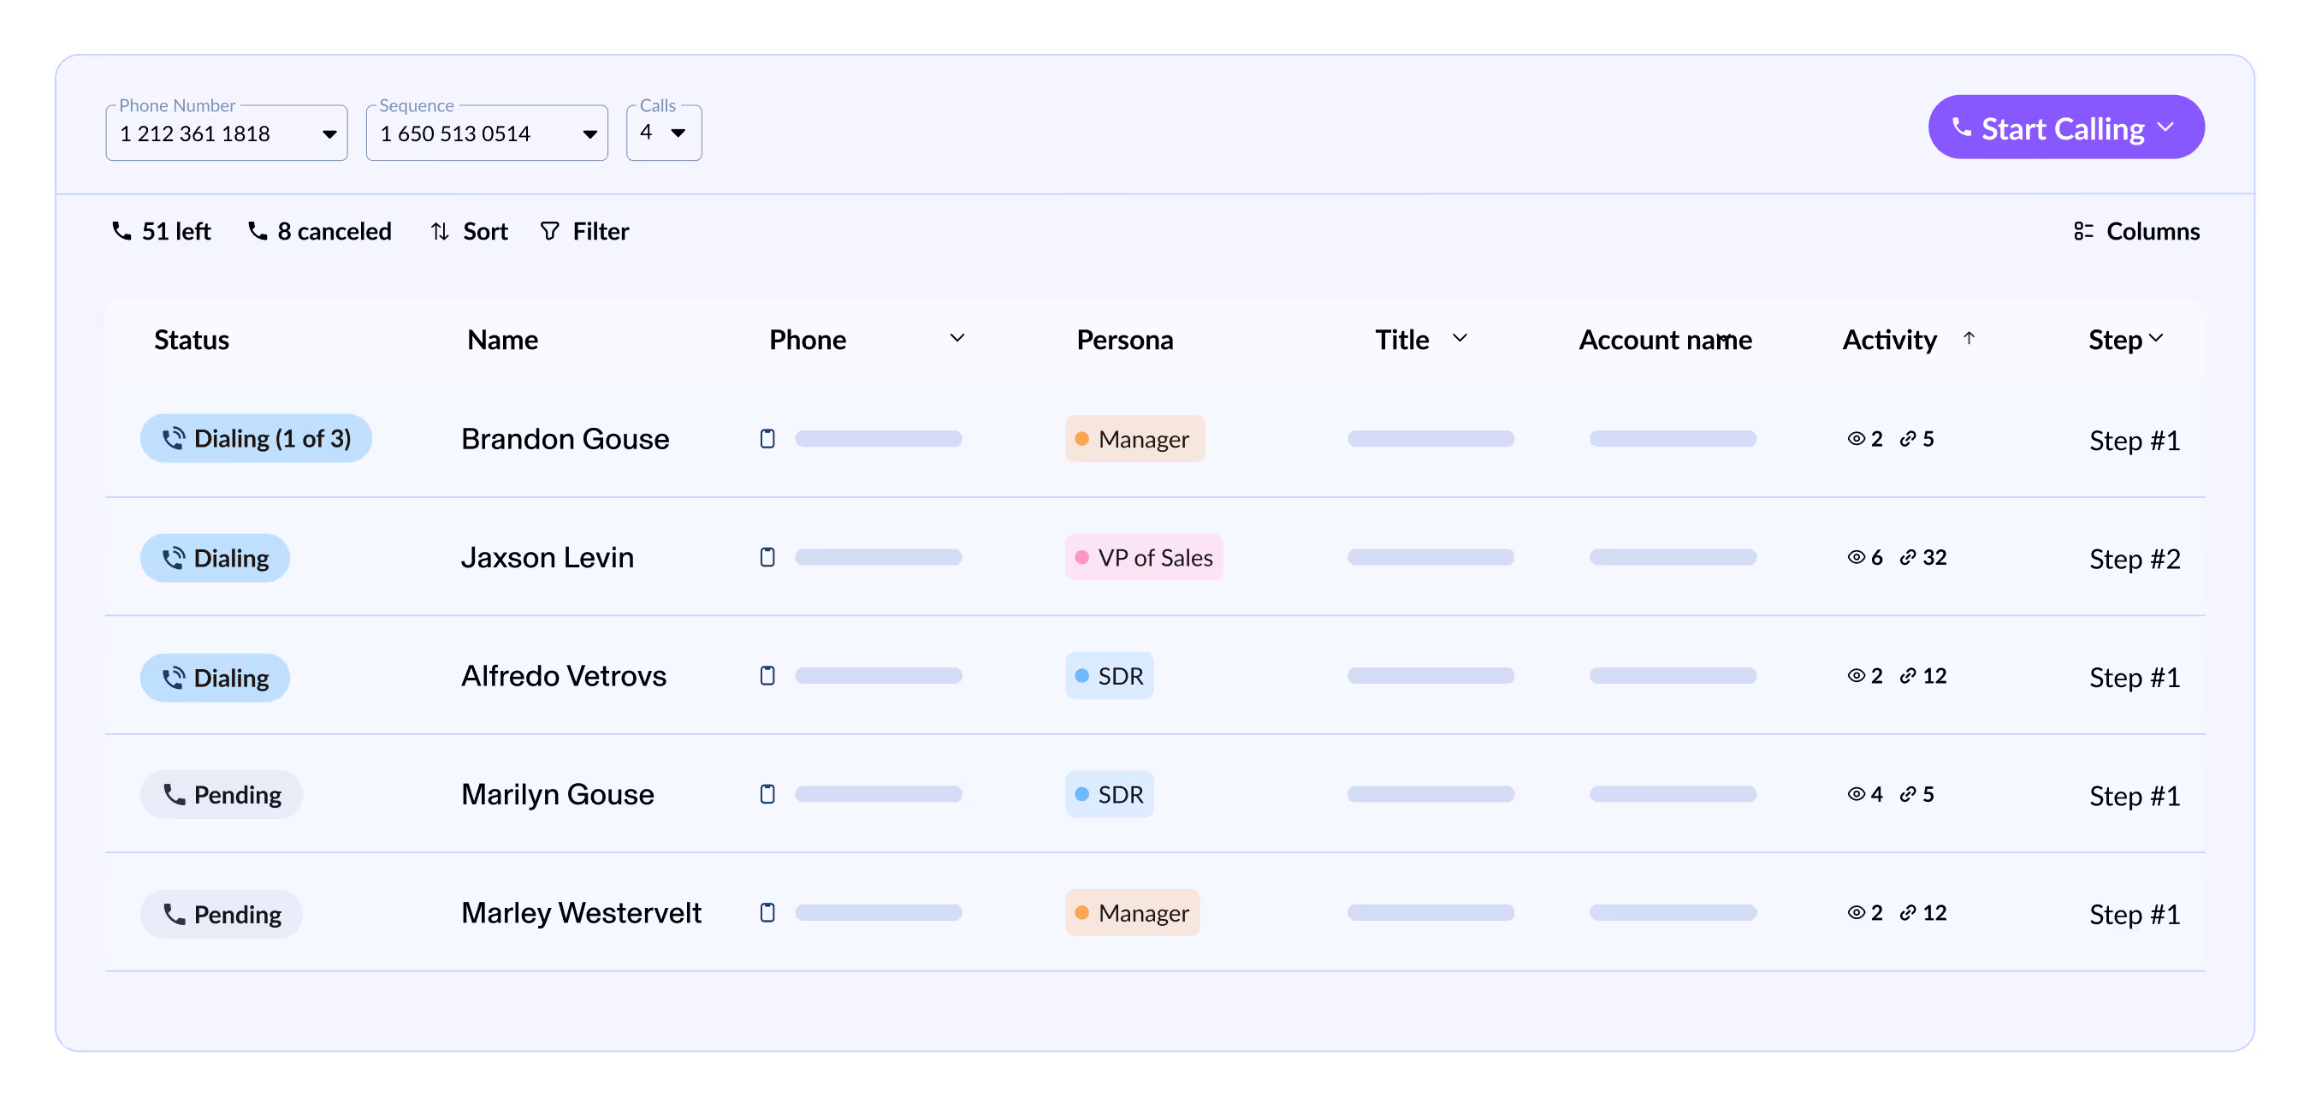Open the Phone Number dropdown
This screenshot has width=2310, height=1109.
point(226,133)
